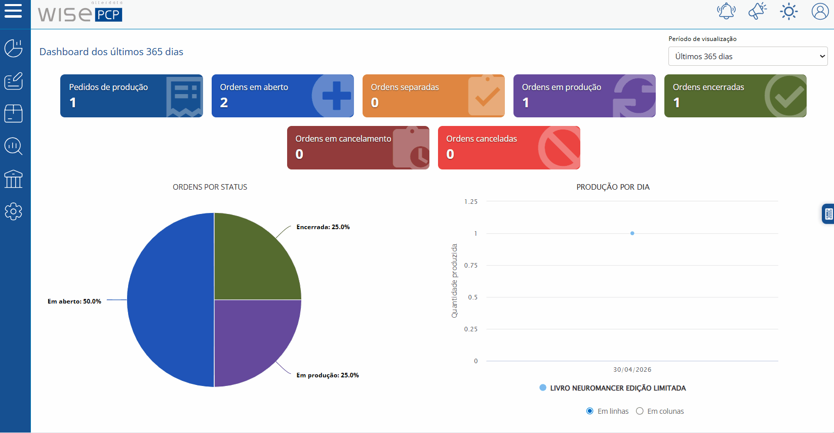Open the settings gear sidebar icon
The width and height of the screenshot is (834, 433).
[x=14, y=211]
